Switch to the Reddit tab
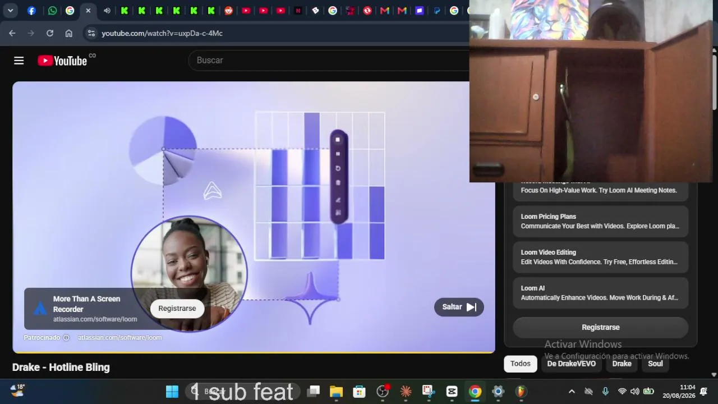This screenshot has width=718, height=404. point(228,10)
